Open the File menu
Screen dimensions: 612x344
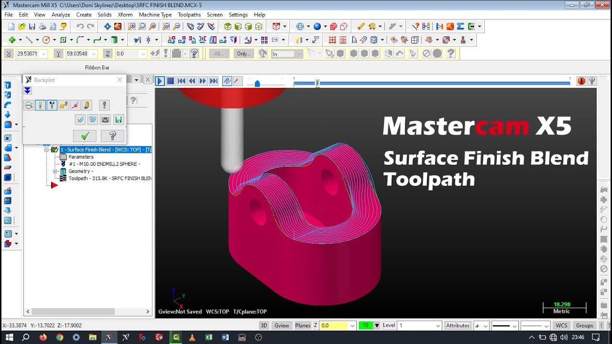(x=9, y=15)
